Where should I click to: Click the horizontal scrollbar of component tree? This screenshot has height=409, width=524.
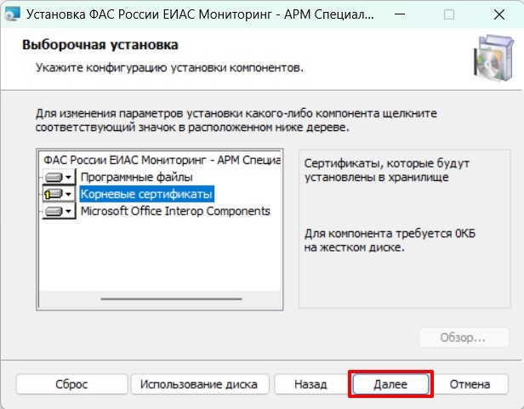171,298
